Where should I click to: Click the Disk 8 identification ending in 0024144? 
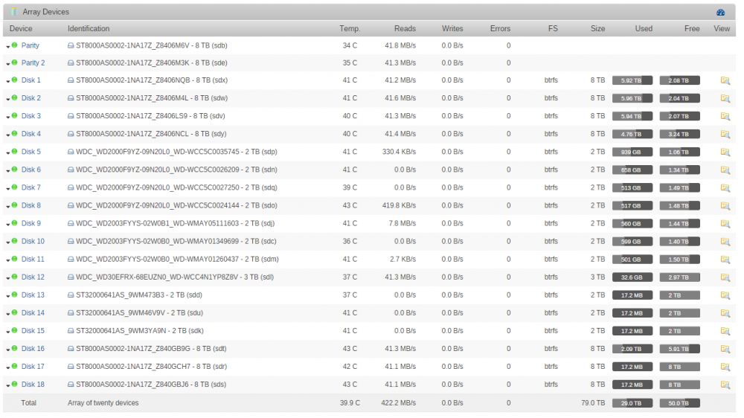(176, 205)
